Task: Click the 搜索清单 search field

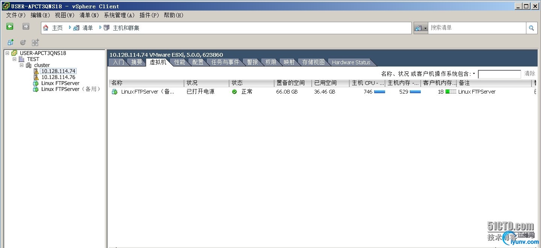Action: coord(477,28)
